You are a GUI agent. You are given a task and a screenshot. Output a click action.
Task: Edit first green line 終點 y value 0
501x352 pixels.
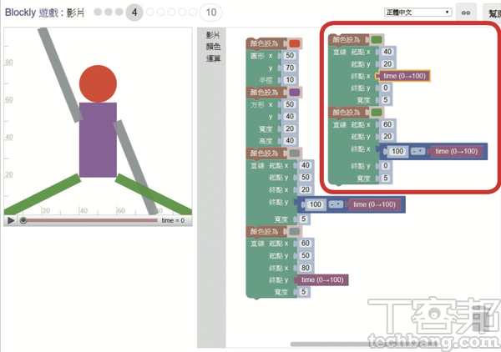[386, 88]
